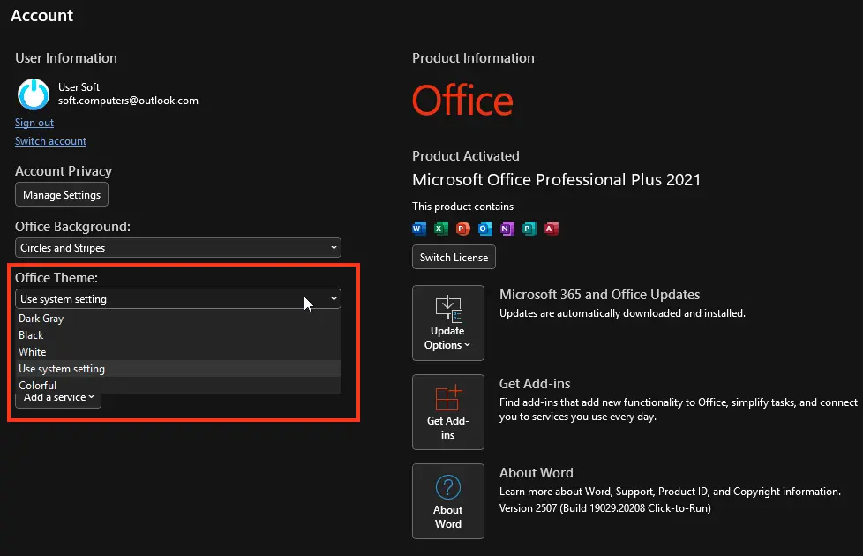Select Dark Gray from the theme list

[41, 319]
